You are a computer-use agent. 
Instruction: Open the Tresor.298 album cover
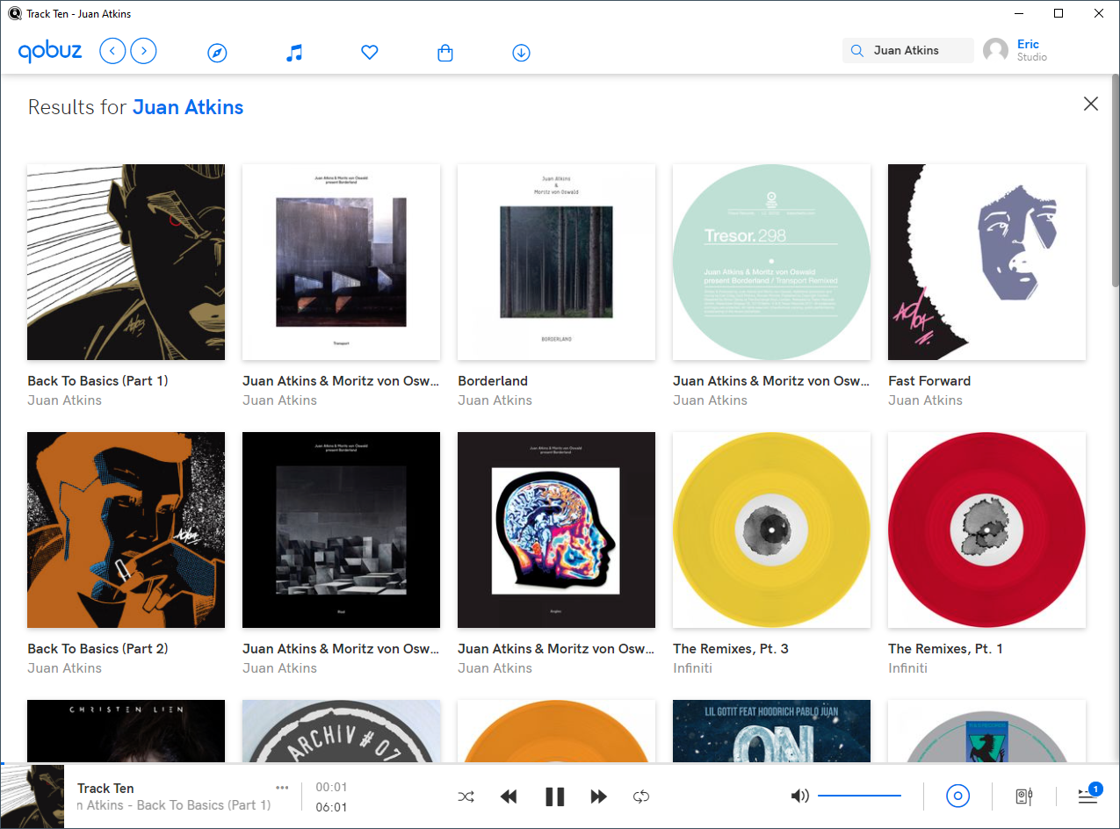point(771,262)
